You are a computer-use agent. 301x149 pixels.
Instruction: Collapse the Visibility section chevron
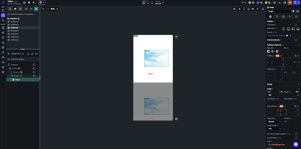[x=298, y=21]
